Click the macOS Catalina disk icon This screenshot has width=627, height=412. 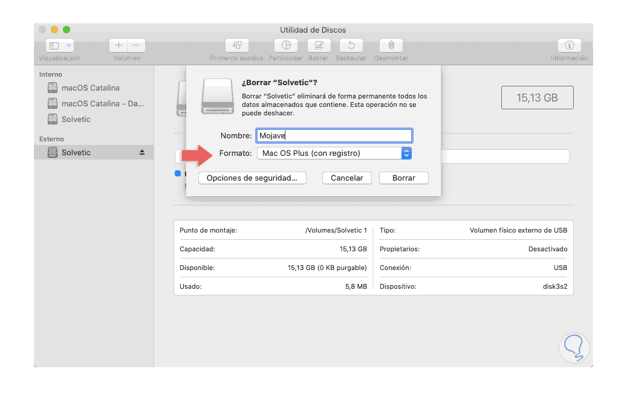pyautogui.click(x=53, y=88)
